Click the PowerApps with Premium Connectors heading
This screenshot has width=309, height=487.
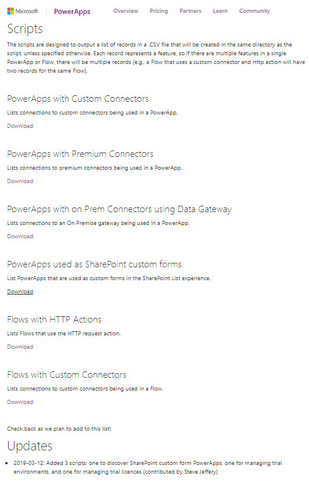coord(80,154)
